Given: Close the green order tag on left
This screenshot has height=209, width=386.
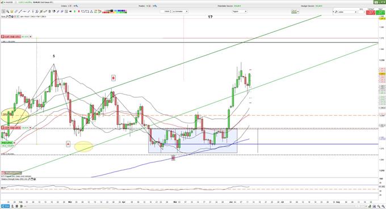Looking at the screenshot, I should [14, 143].
